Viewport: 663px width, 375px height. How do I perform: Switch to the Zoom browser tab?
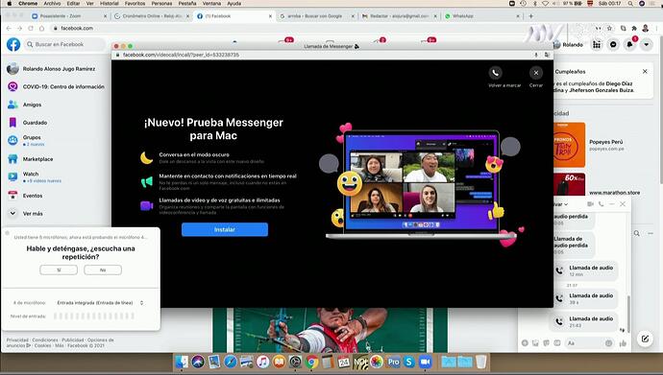70,16
